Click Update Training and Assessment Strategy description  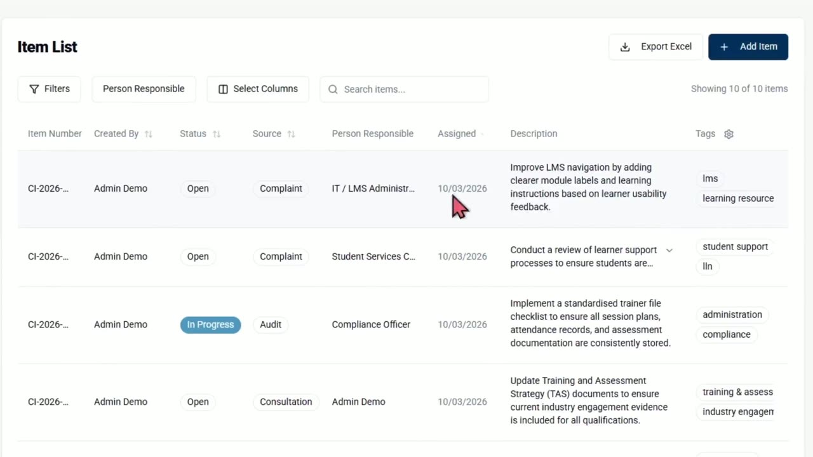(x=589, y=401)
